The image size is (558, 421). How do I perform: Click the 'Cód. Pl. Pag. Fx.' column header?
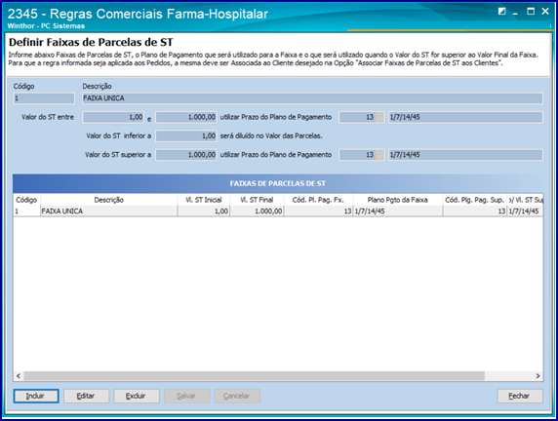(318, 200)
